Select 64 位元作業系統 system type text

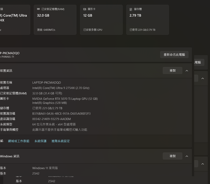(x=54, y=124)
